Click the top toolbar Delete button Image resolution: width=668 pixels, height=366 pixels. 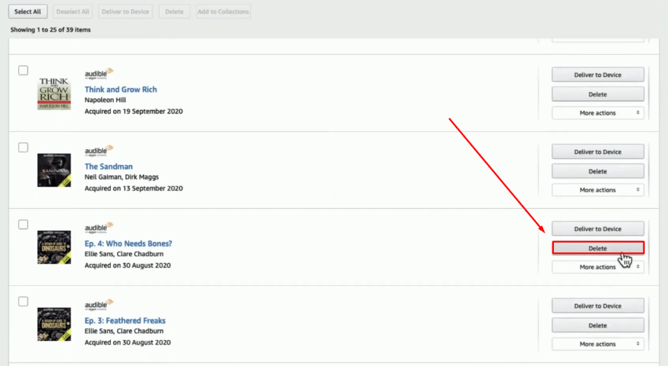click(174, 12)
